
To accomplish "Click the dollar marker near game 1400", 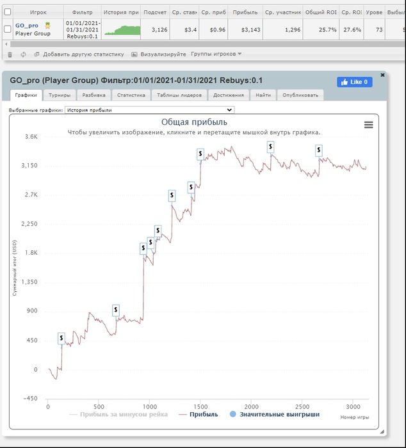I will 191,188.
